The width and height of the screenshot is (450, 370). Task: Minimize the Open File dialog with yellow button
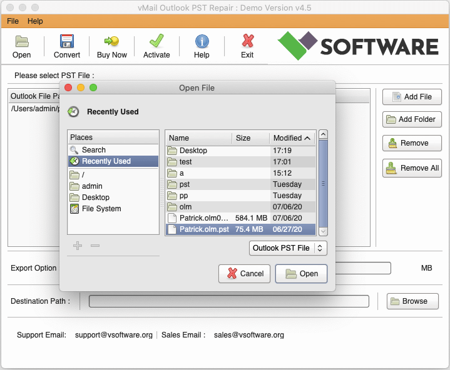tap(81, 87)
